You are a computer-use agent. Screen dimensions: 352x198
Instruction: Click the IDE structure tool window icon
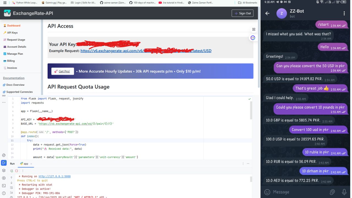(x=4, y=96)
